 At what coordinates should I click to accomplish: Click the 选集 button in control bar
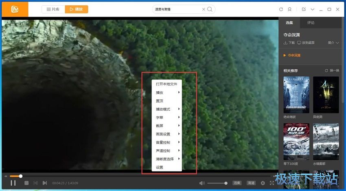(x=237, y=183)
